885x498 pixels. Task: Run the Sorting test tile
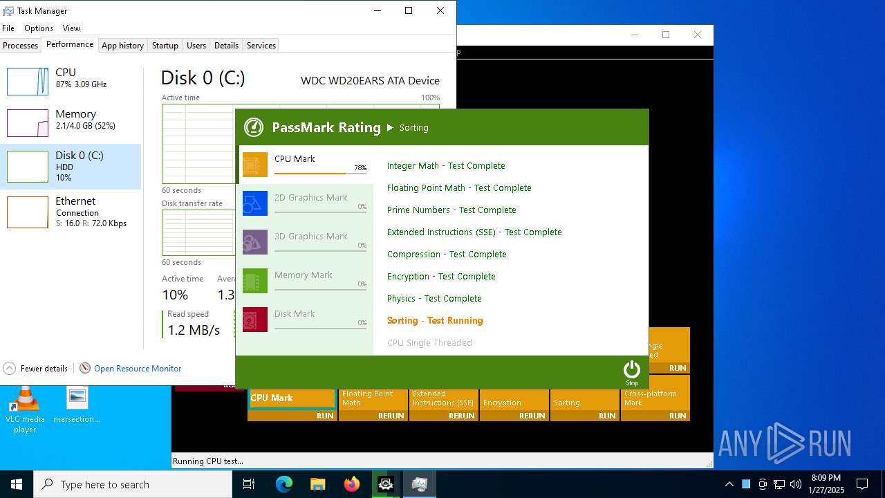[584, 405]
